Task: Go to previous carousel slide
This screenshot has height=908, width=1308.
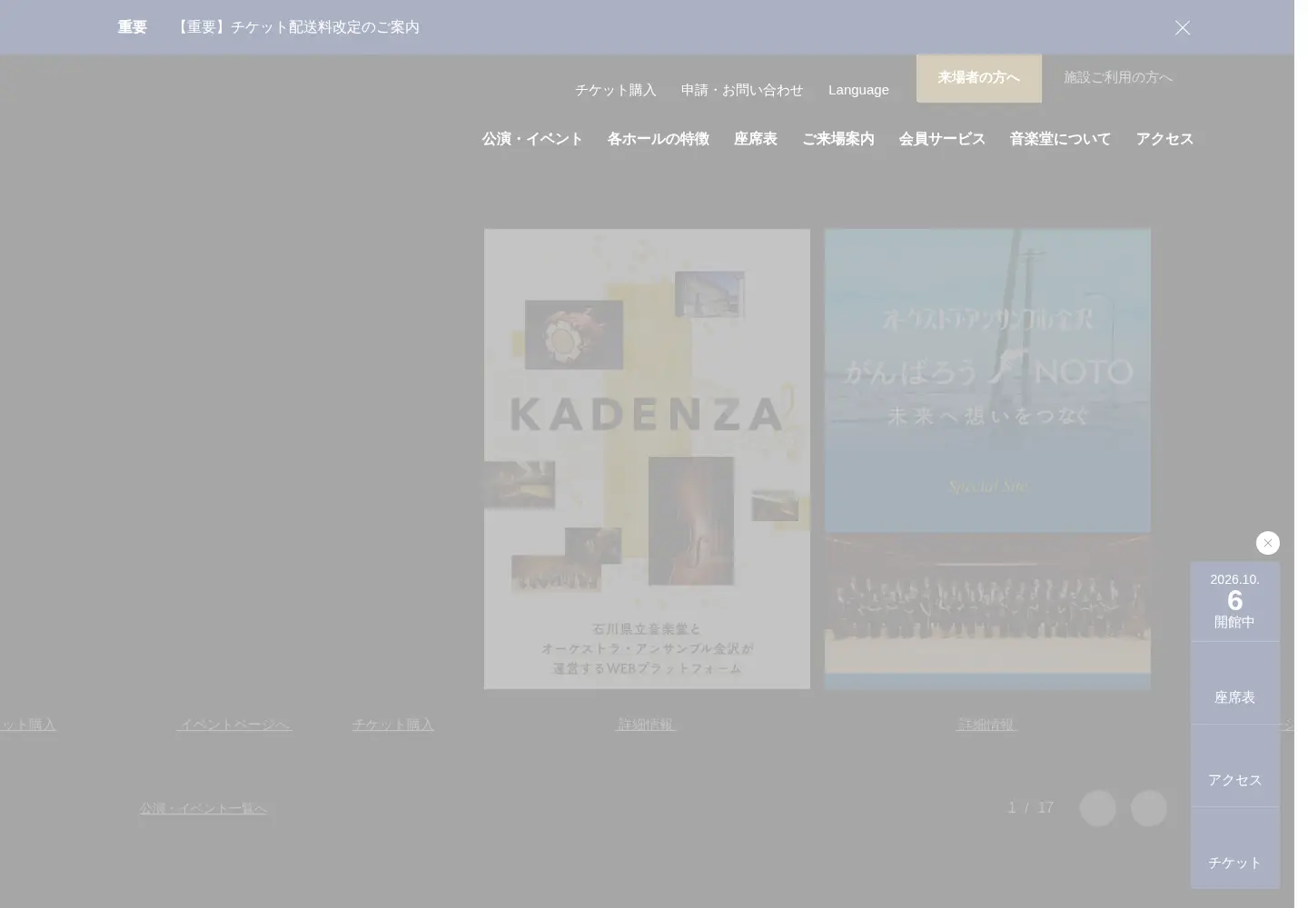Action: [1097, 808]
